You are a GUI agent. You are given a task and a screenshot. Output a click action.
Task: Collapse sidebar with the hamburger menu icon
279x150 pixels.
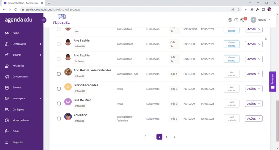43,20
